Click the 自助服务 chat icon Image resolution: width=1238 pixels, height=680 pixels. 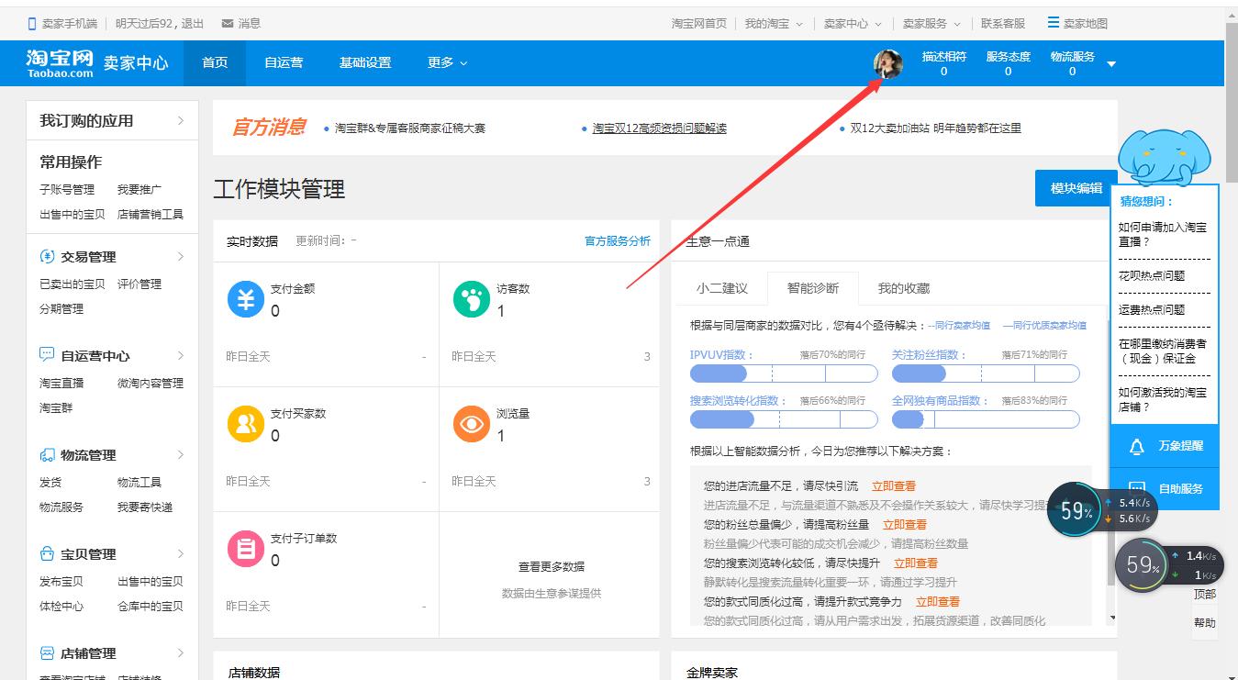click(1138, 489)
